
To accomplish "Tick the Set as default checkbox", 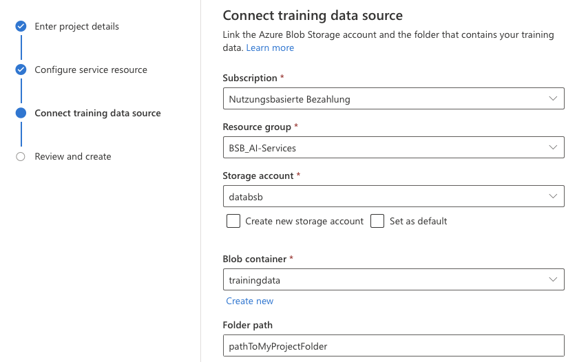I will [377, 221].
